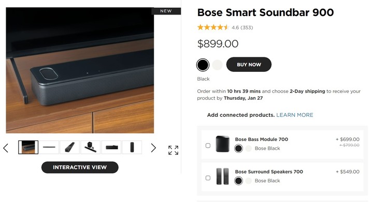Viewport: 373px width, 202px height.
Task: Open the Surround Speakers 700 product image
Action: pyautogui.click(x=222, y=176)
